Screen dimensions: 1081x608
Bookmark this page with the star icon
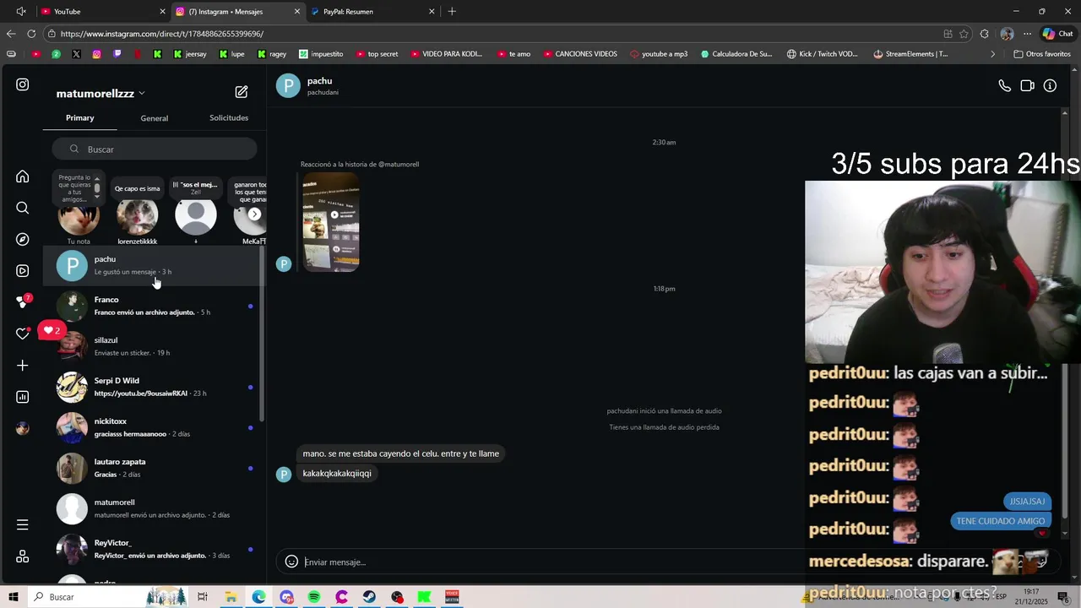964,34
